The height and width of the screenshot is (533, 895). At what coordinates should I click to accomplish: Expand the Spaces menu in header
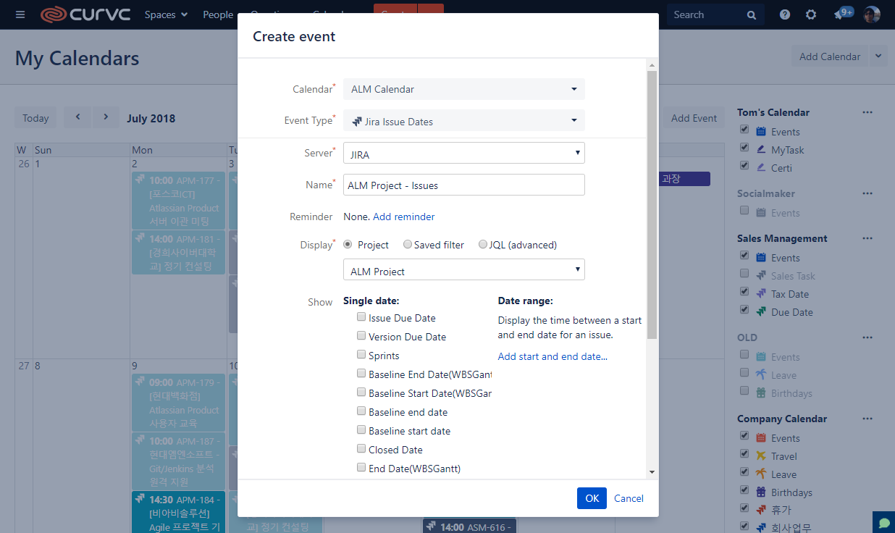point(166,14)
